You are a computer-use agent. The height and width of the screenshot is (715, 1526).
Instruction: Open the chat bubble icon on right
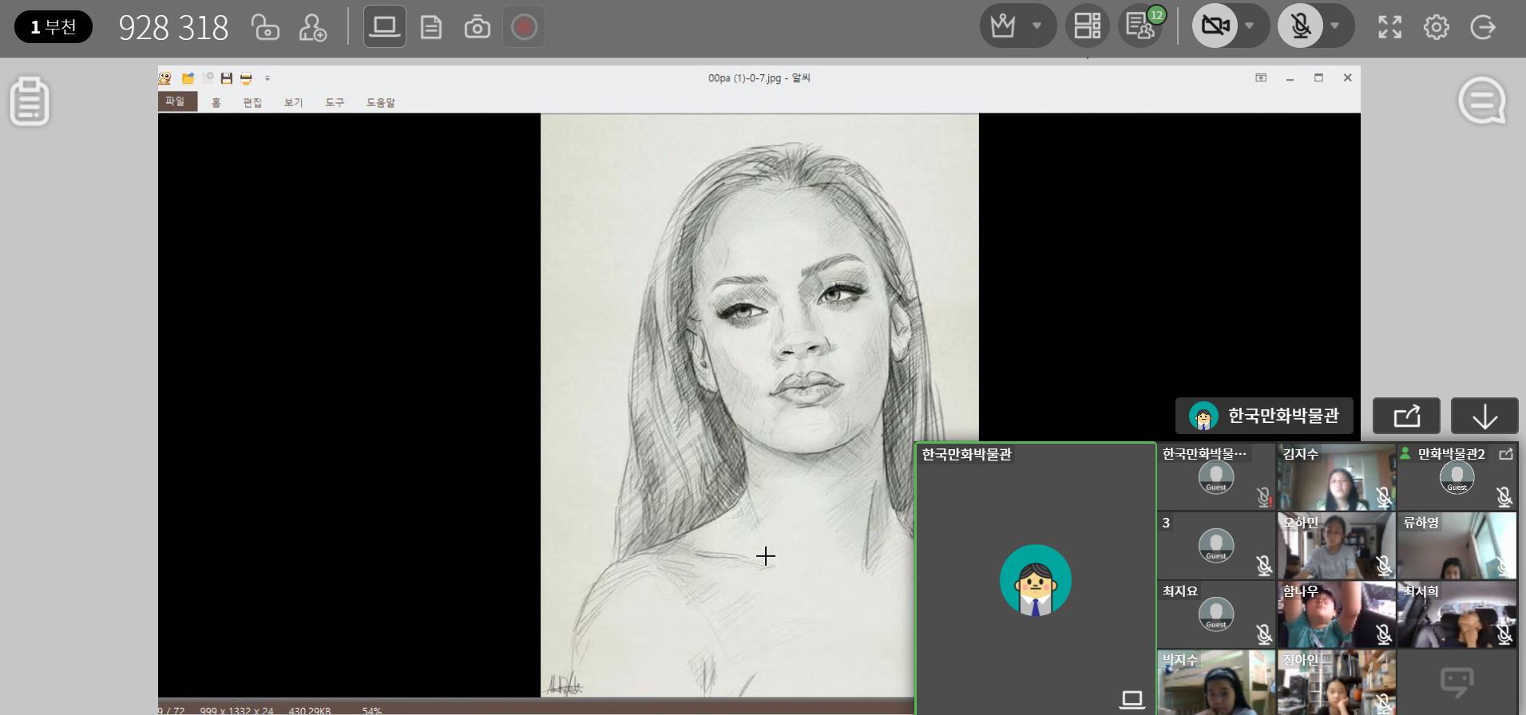coord(1482,101)
